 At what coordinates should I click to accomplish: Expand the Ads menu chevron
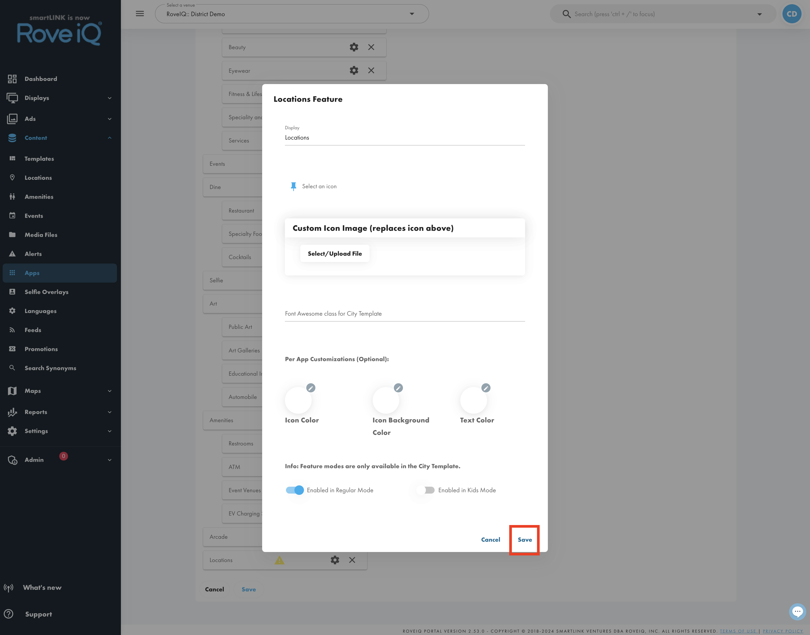point(110,119)
